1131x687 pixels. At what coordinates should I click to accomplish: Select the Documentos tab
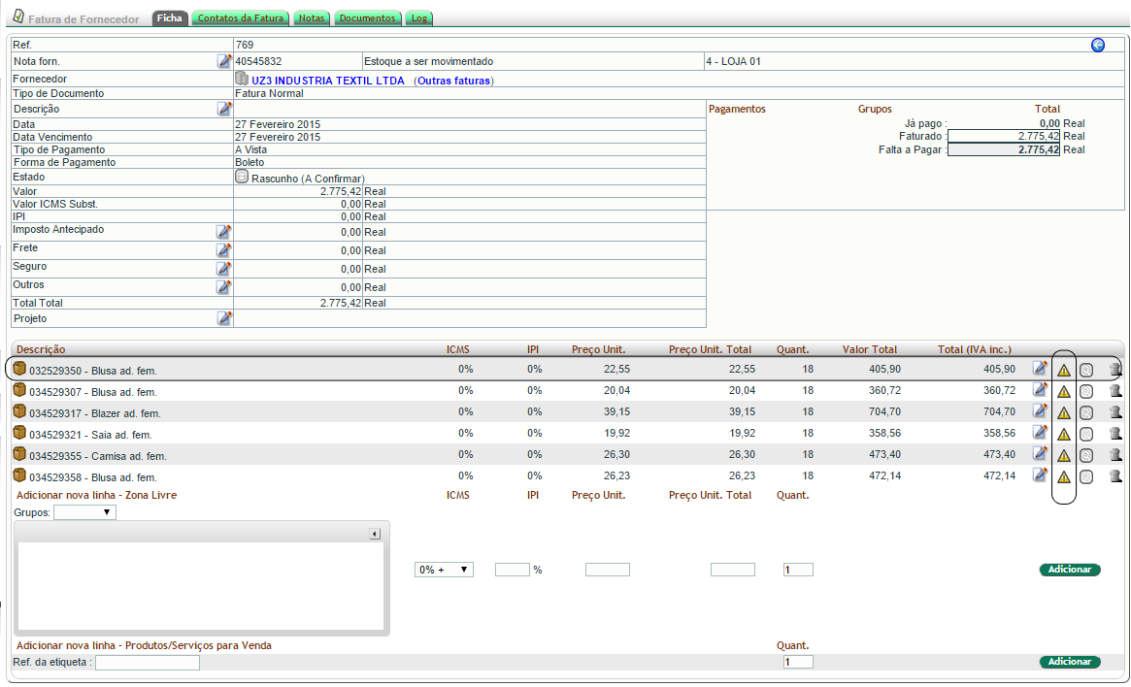[367, 18]
